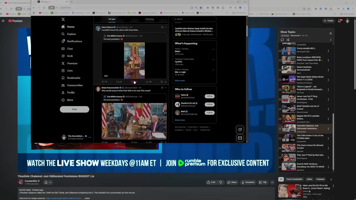This screenshot has height=200, width=356.
Task: Click YouTube Create button
Action: [328, 21]
